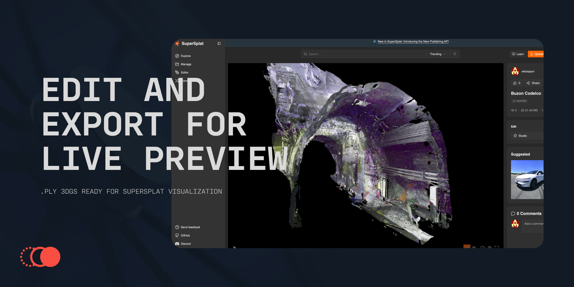The image size is (574, 287).
Task: Click the Learn button
Action: (518, 54)
